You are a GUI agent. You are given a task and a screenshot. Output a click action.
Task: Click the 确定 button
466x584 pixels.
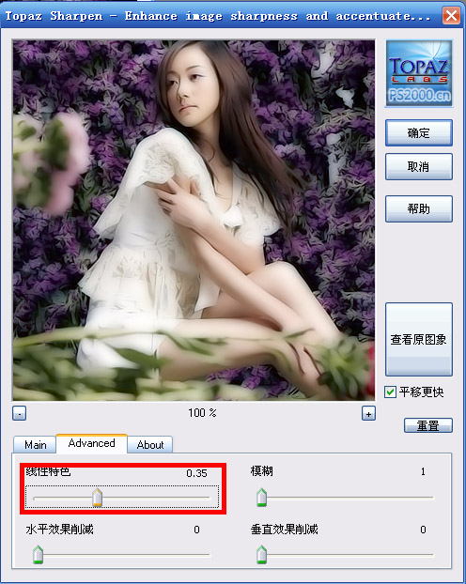pos(419,132)
